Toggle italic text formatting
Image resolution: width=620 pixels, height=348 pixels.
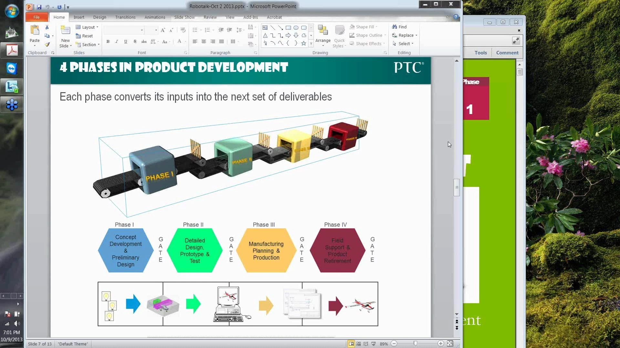117,42
